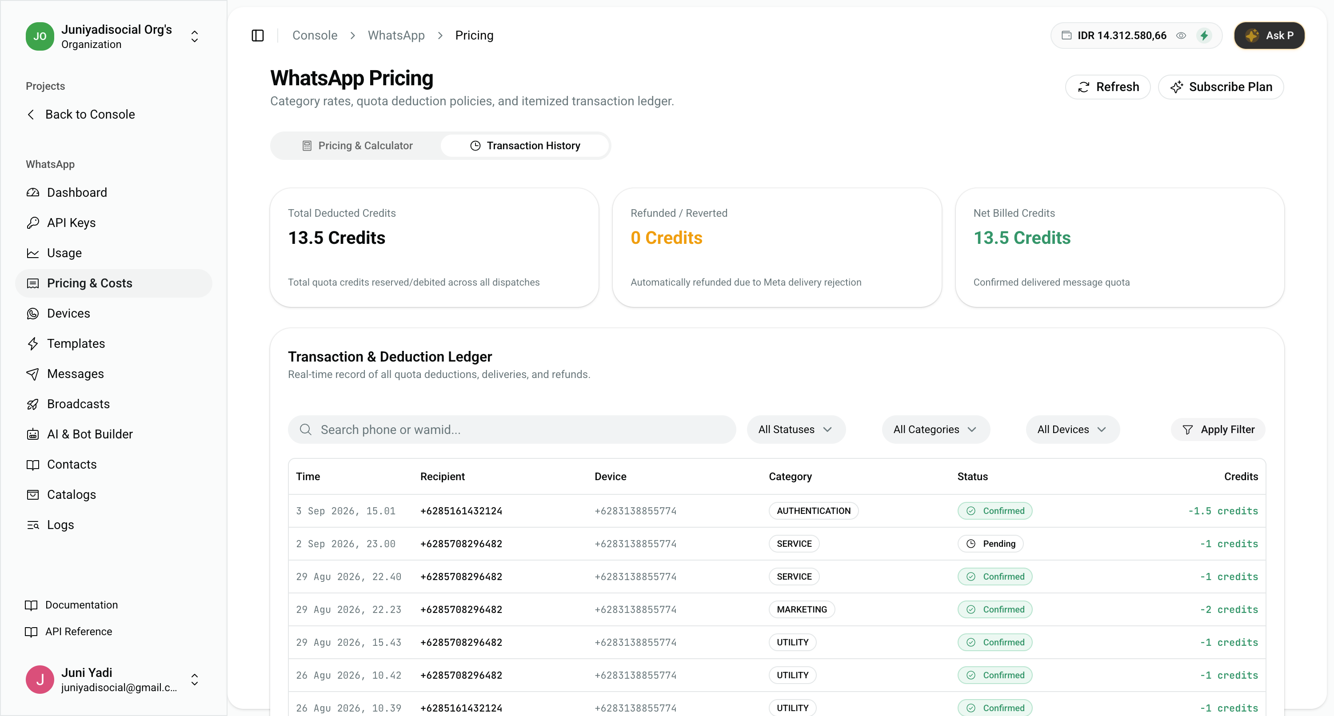This screenshot has width=1334, height=716.
Task: Open the All Categories dropdown
Action: click(935, 429)
